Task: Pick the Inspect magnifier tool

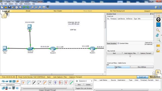Action: (x=158, y=30)
